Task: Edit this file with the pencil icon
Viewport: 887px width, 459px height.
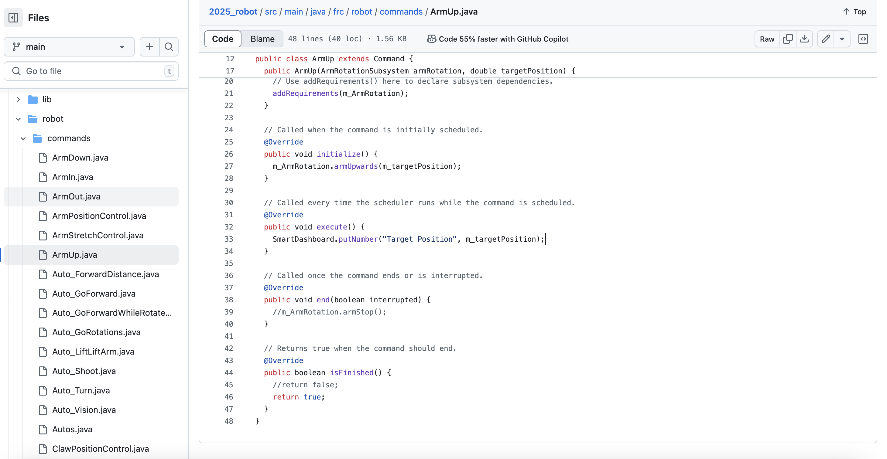Action: pyautogui.click(x=826, y=39)
